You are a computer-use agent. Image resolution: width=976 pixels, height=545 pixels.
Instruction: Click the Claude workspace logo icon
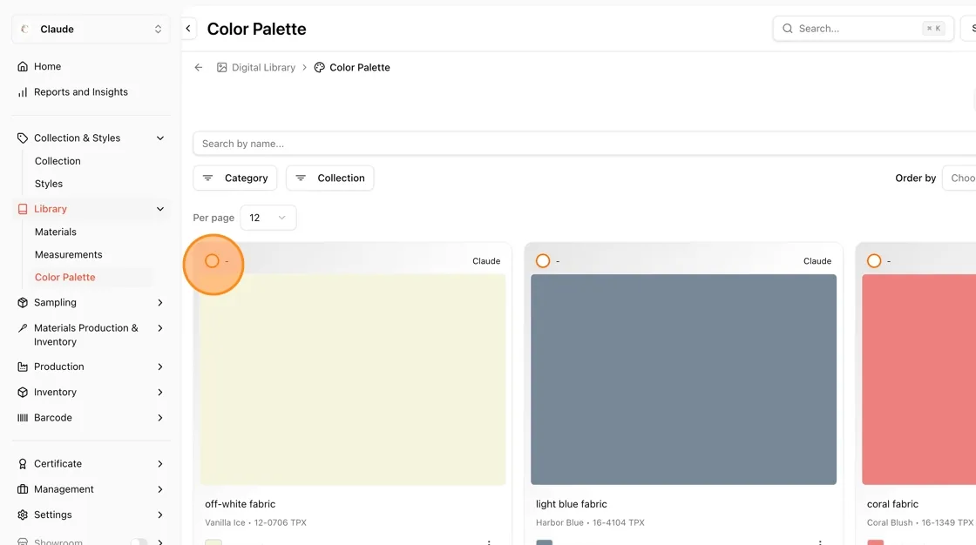(x=25, y=30)
